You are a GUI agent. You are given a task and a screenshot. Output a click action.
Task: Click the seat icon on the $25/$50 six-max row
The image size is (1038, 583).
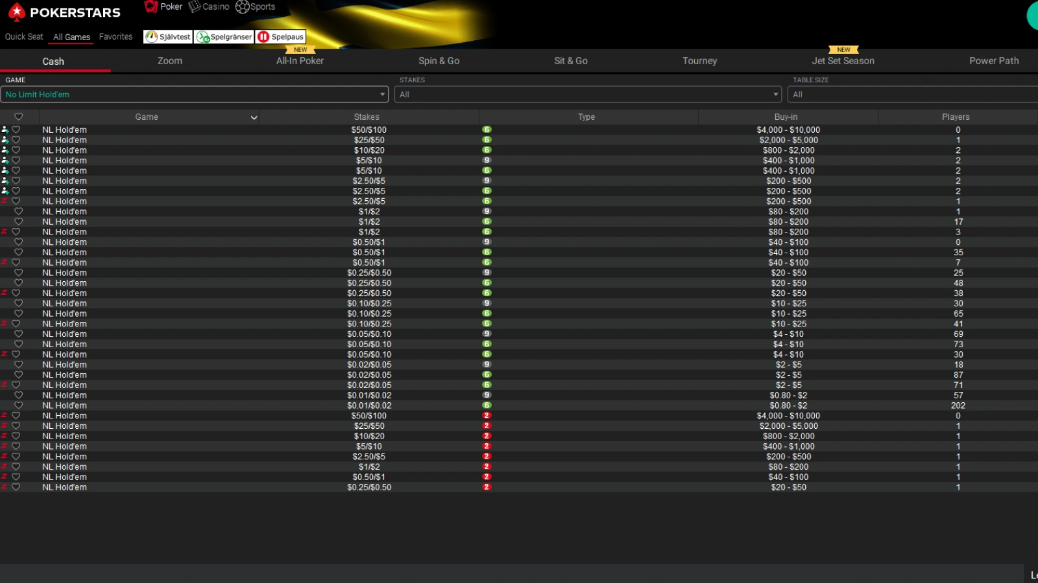5,140
